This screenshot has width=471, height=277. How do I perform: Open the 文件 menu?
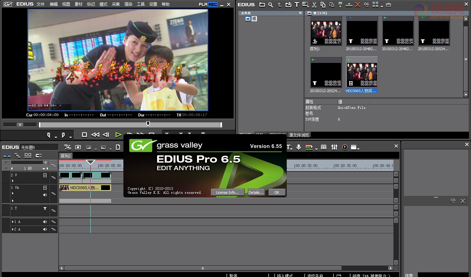41,4
